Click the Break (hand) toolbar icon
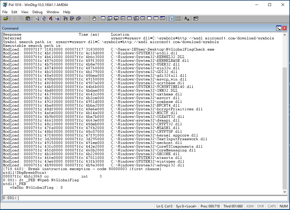The width and height of the screenshot is (290, 210). pyautogui.click(x=94, y=18)
